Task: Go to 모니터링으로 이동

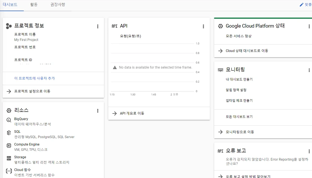Action: [x=240, y=132]
